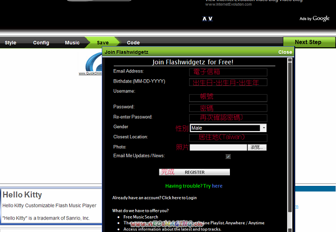Image resolution: width=336 pixels, height=232 pixels.
Task: Click 'Hello Kitty Customizable Flash Music Player' text
Action: [x=49, y=206]
